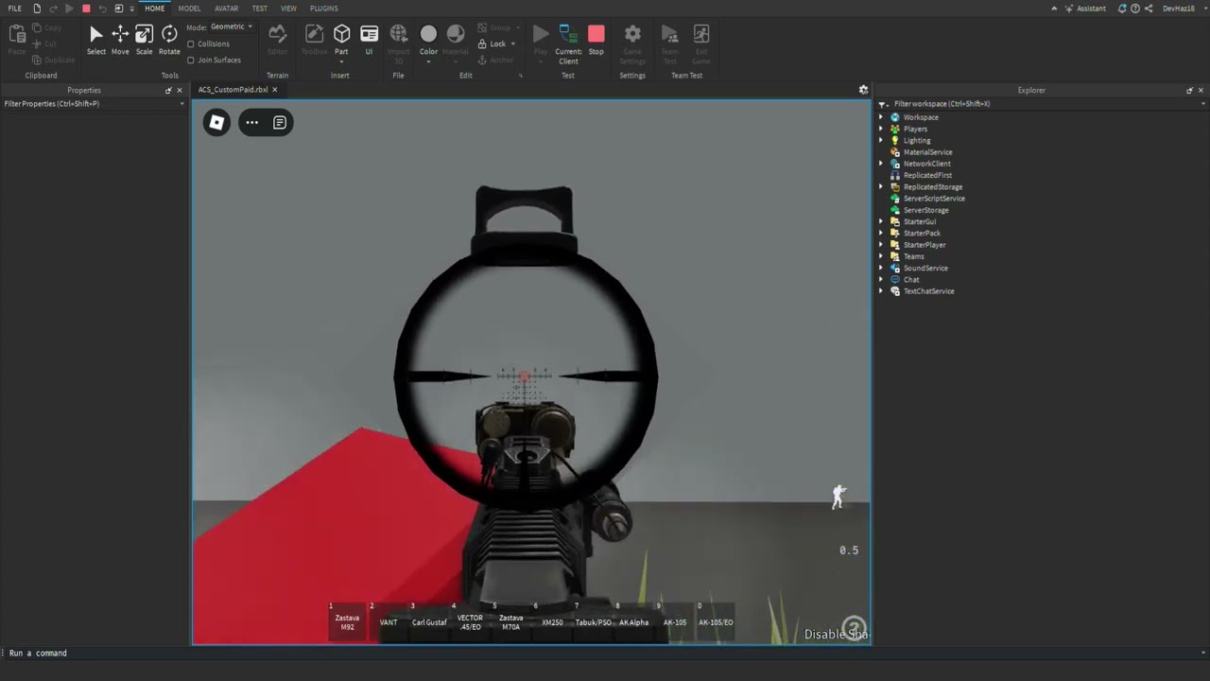
Task: Click the stop icon in quick access bar
Action: (x=86, y=9)
